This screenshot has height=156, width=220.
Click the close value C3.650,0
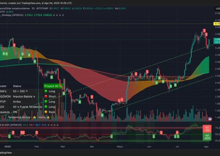(x=88, y=8)
